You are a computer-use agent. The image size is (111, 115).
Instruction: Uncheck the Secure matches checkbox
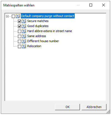(x=19, y=21)
